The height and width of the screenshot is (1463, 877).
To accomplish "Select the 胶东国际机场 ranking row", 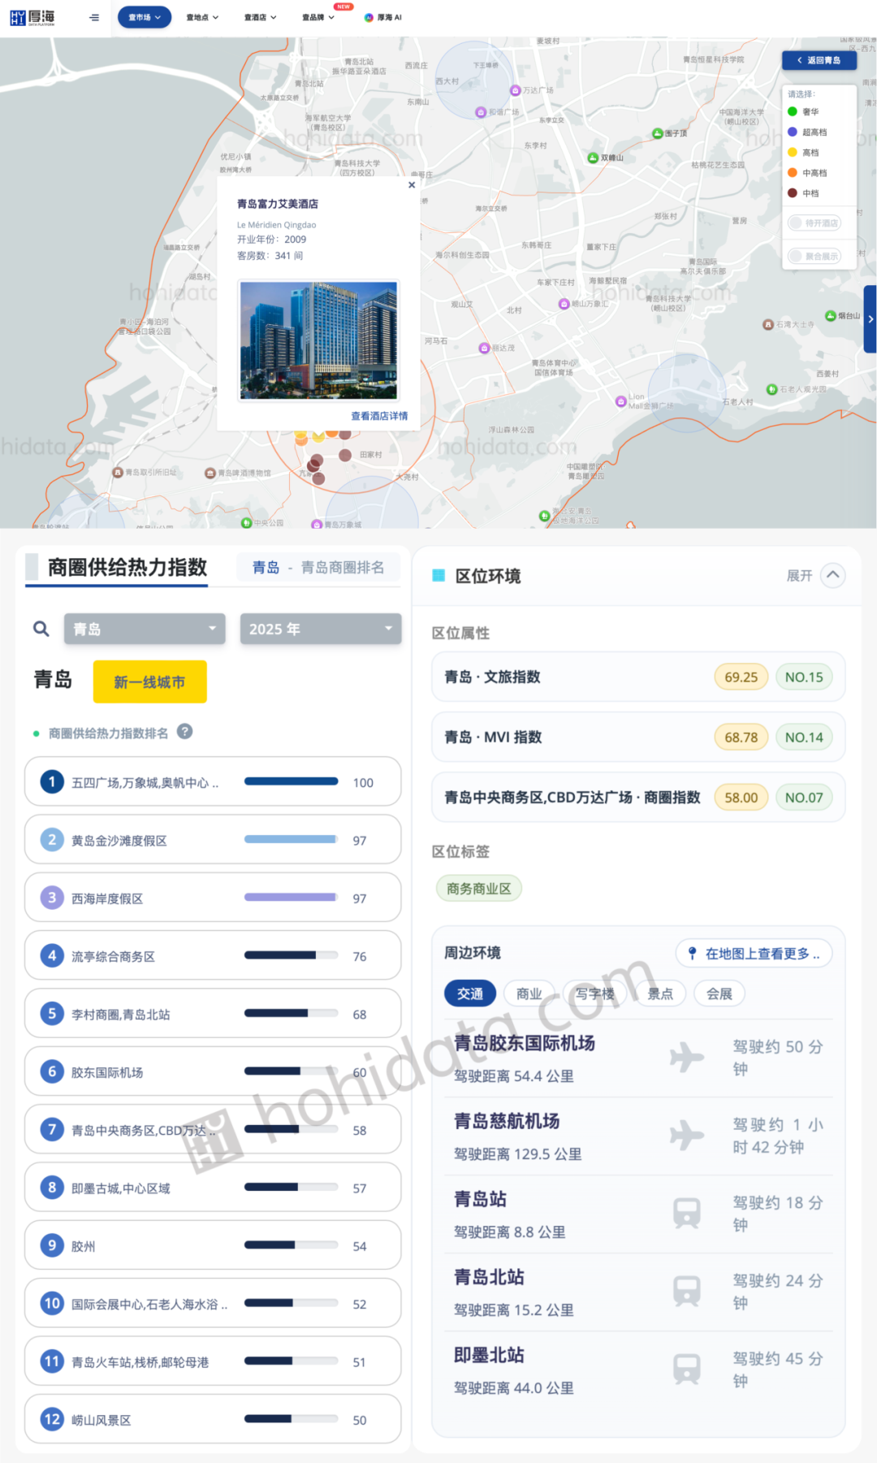I will [x=213, y=1071].
